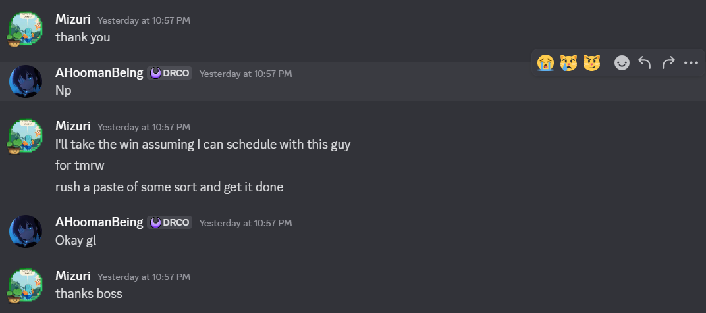Click the Mizuri username above "thanks boss"
The width and height of the screenshot is (706, 313).
(73, 276)
